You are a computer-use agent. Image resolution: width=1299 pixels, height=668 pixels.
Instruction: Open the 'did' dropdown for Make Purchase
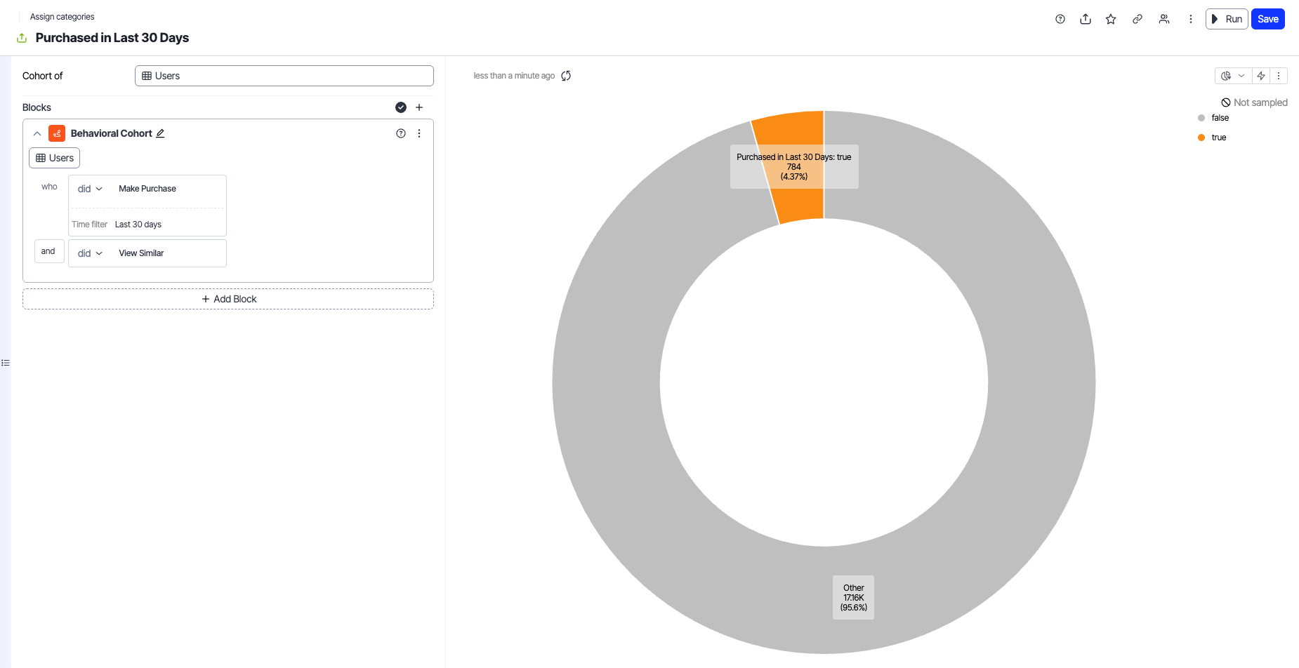click(x=90, y=189)
